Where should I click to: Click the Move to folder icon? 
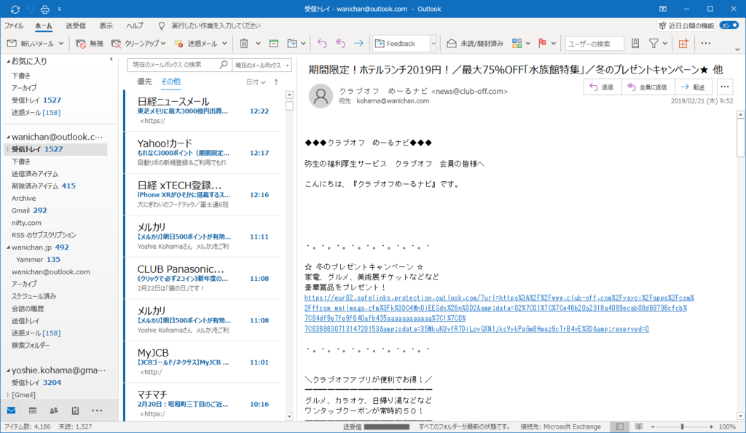pos(292,43)
